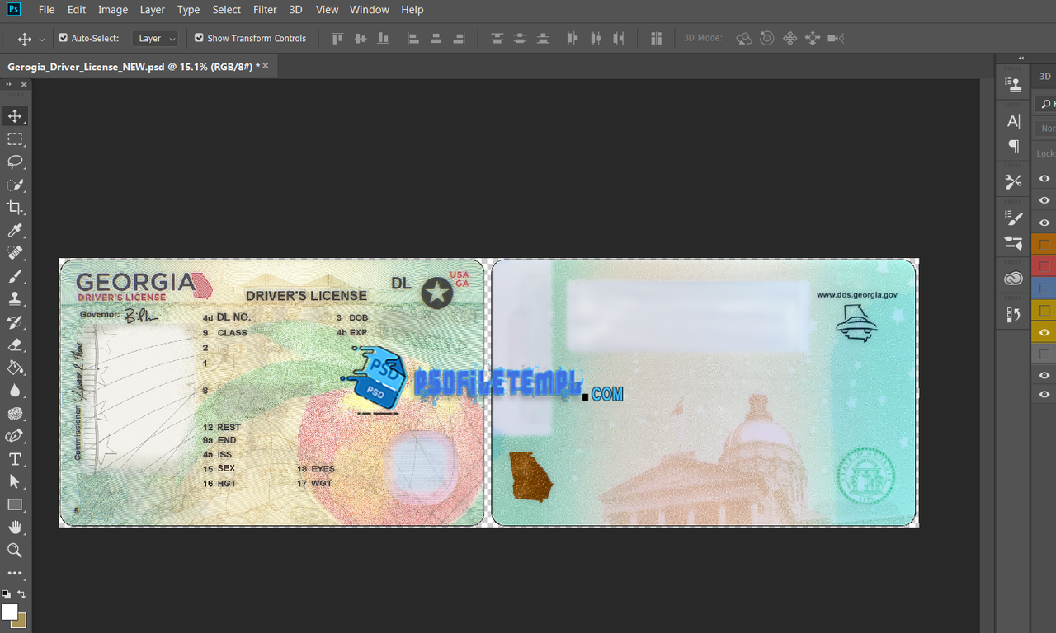Expand the Tools panel double arrows

click(9, 84)
